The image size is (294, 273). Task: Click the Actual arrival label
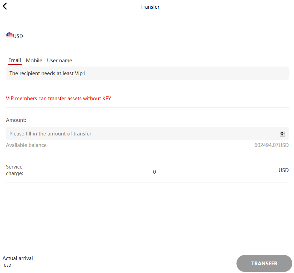coord(17,258)
